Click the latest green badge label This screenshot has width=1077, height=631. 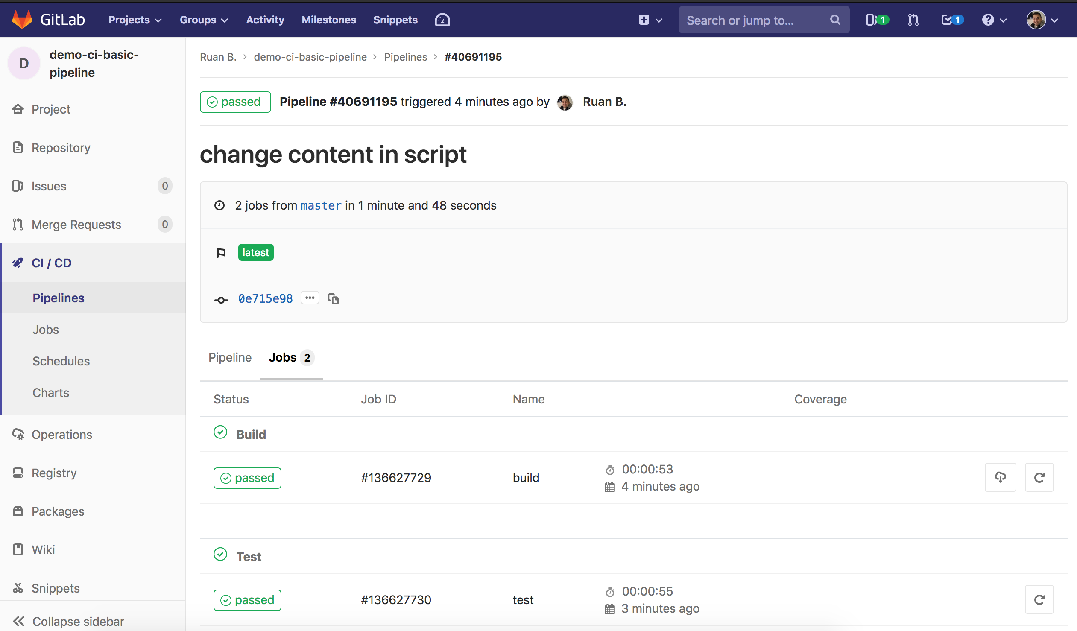point(255,251)
